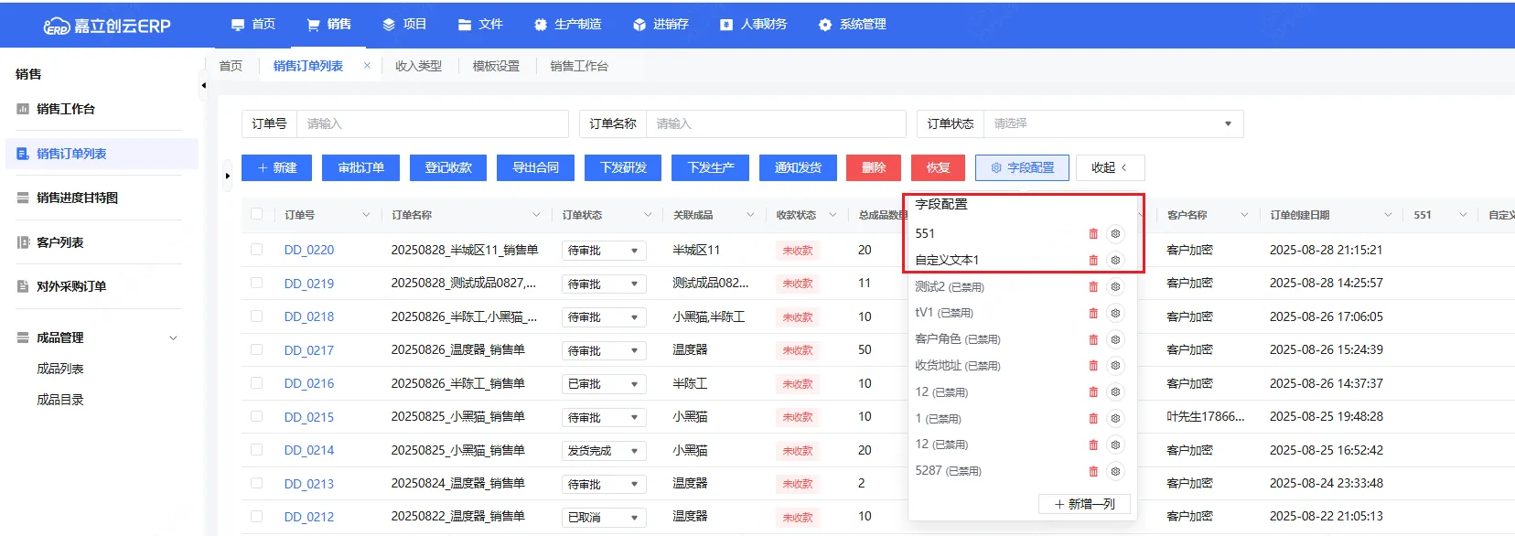Viewport: 1515px width, 536px height.
Task: Open order link DD_0219
Action: coord(308,284)
